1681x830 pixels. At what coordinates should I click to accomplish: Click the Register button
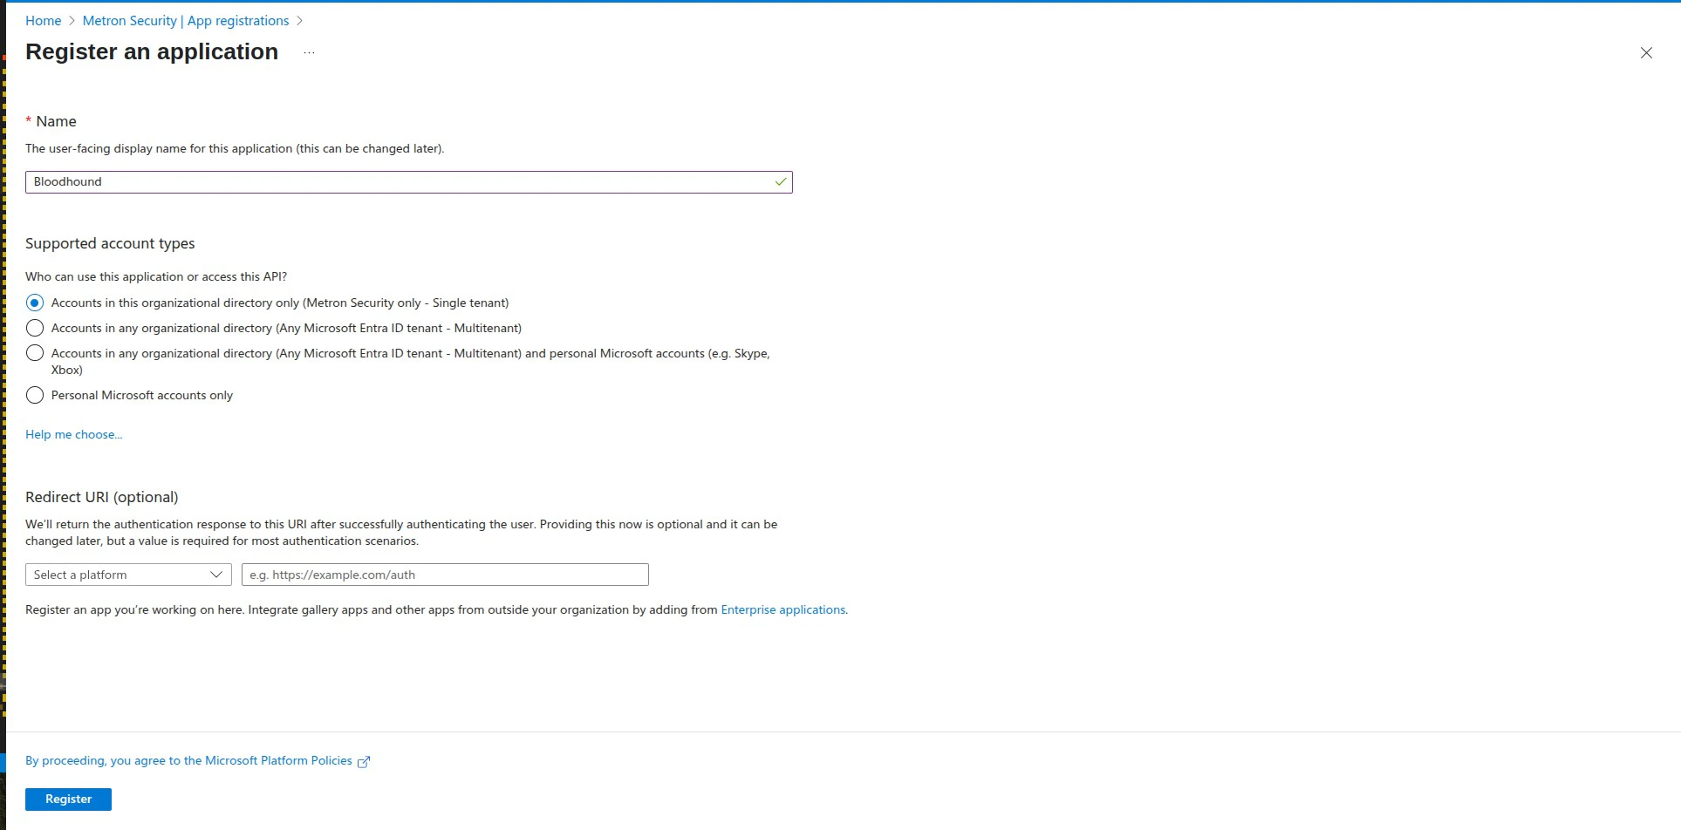tap(68, 799)
